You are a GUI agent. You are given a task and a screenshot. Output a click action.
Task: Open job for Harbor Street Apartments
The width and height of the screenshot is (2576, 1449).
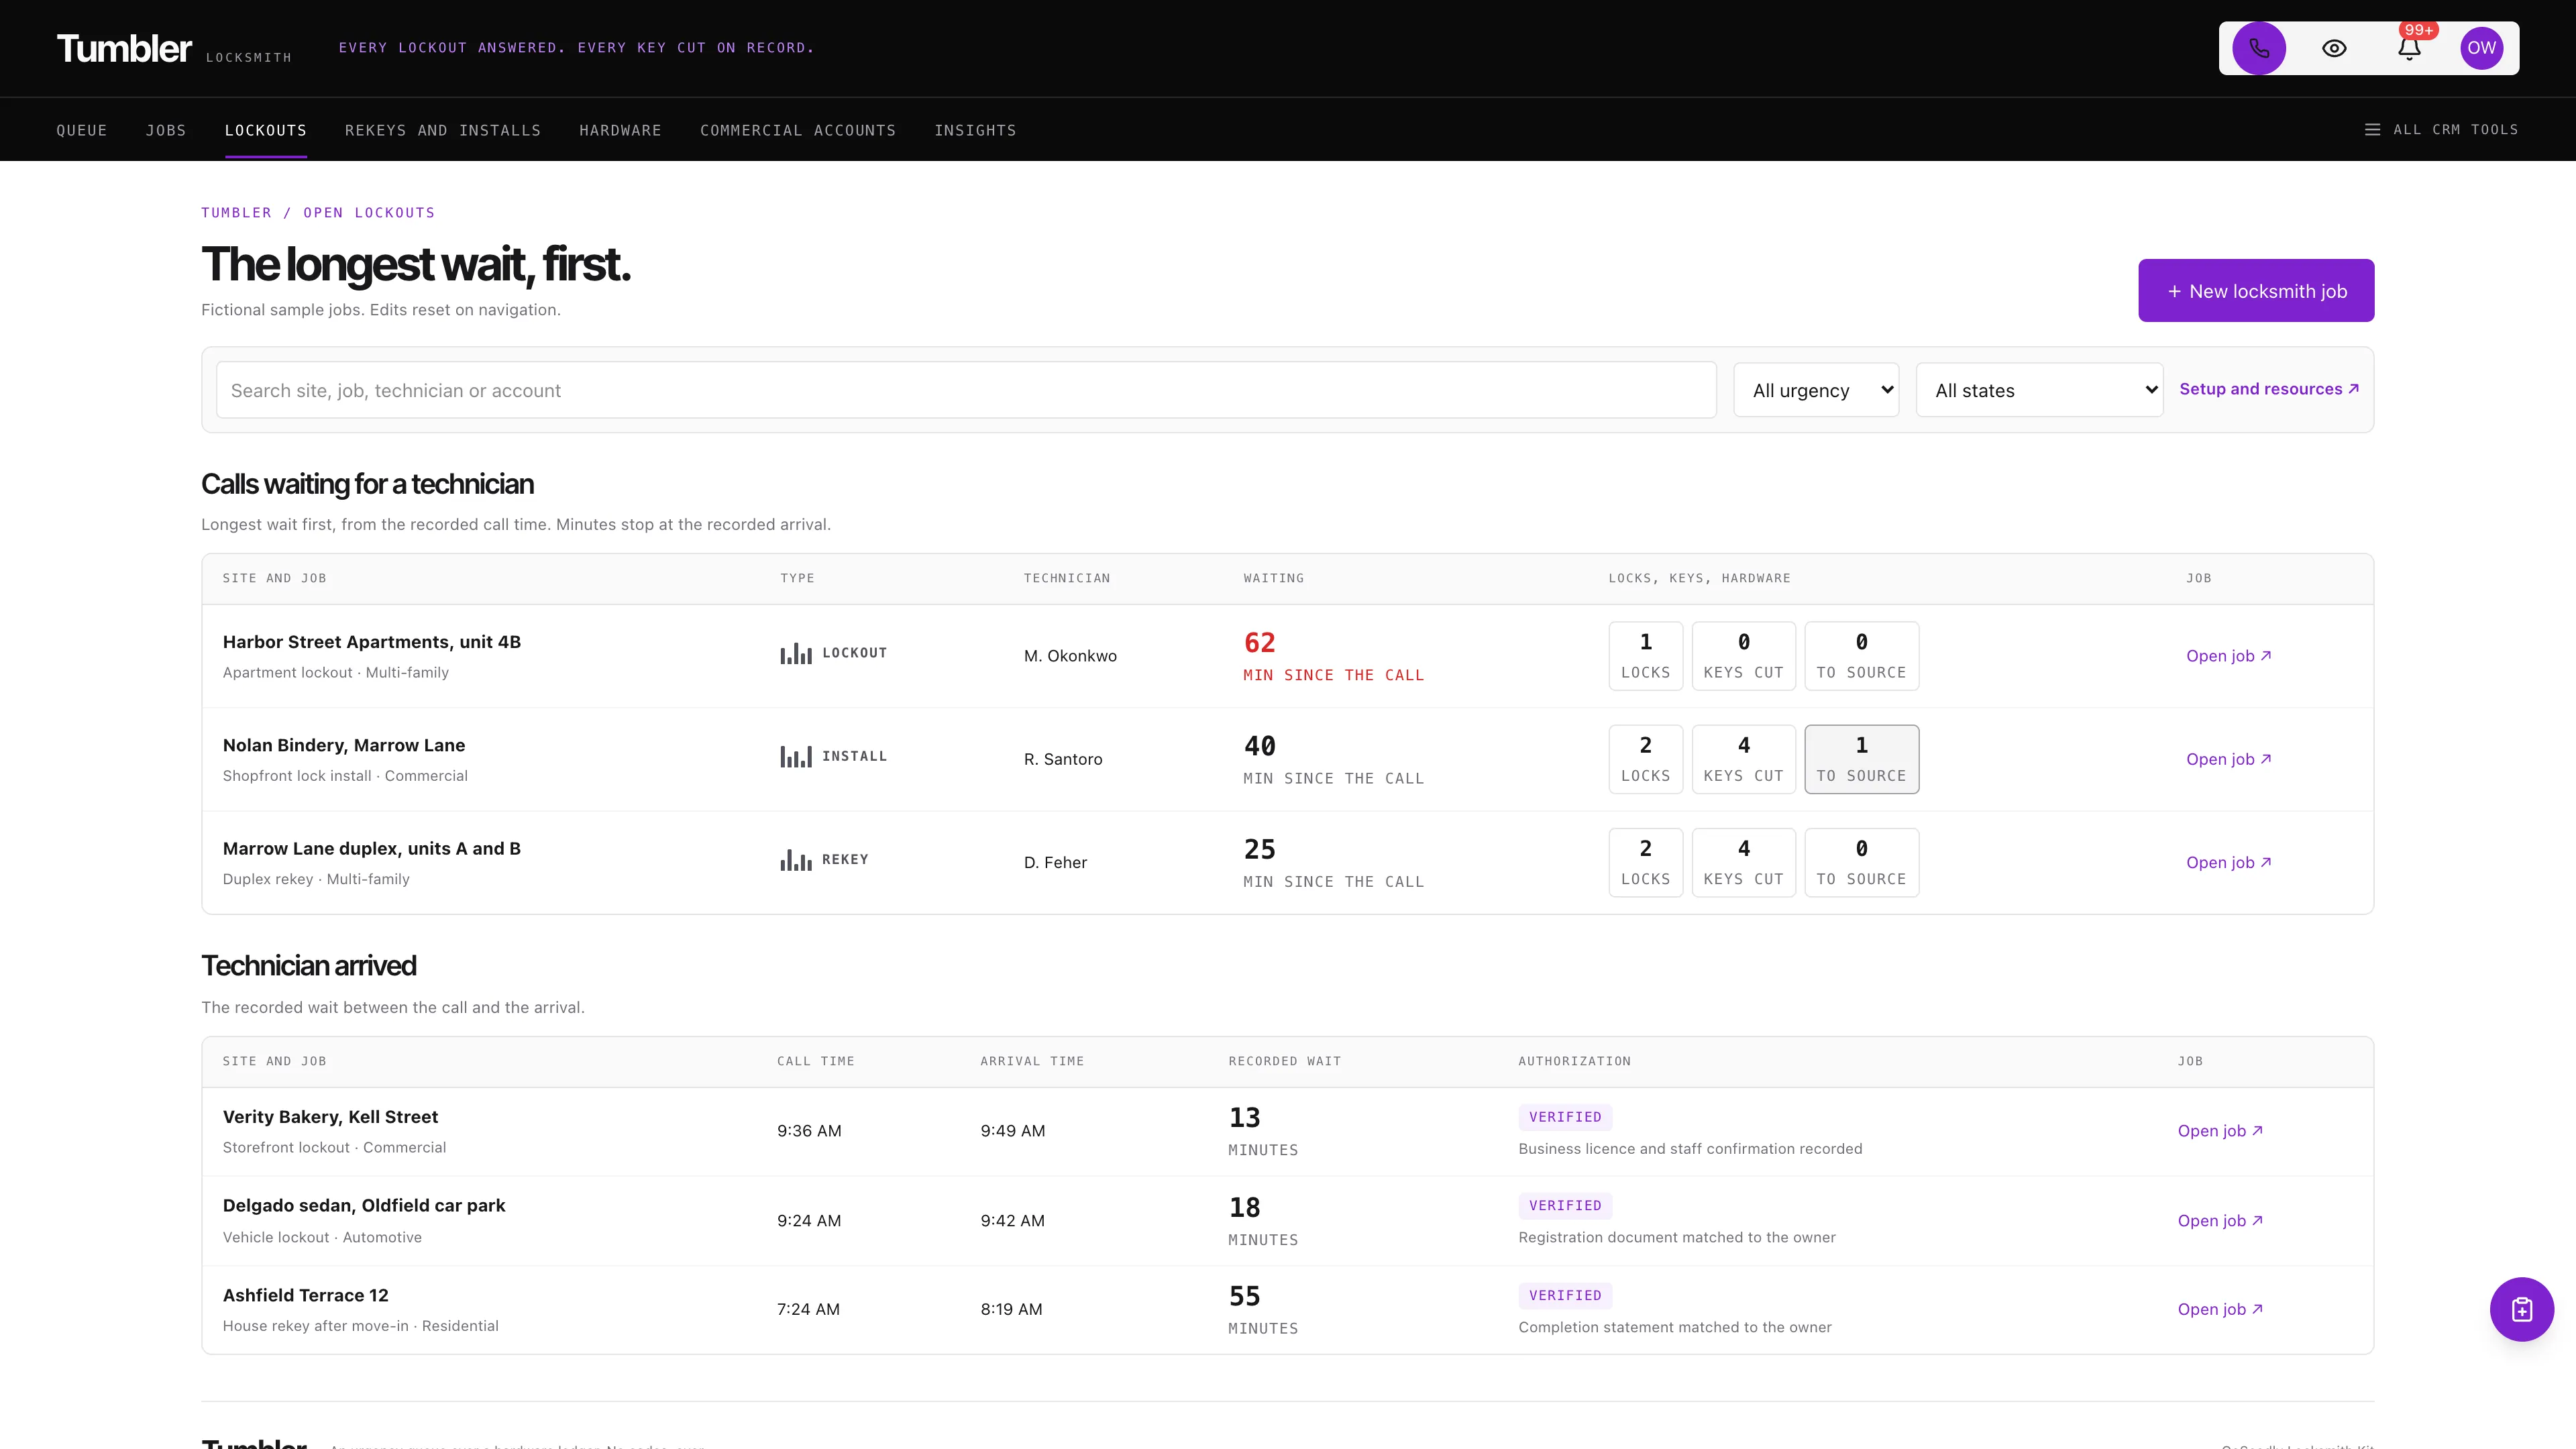(2228, 656)
